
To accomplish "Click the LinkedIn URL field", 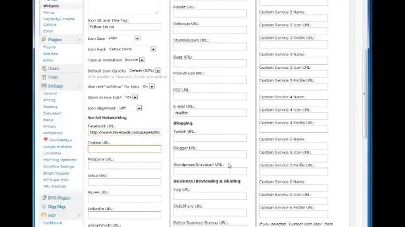I will [125, 215].
